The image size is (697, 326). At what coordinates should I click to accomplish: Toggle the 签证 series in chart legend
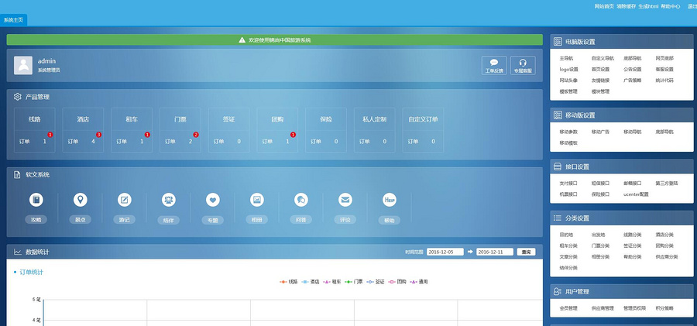pos(376,282)
